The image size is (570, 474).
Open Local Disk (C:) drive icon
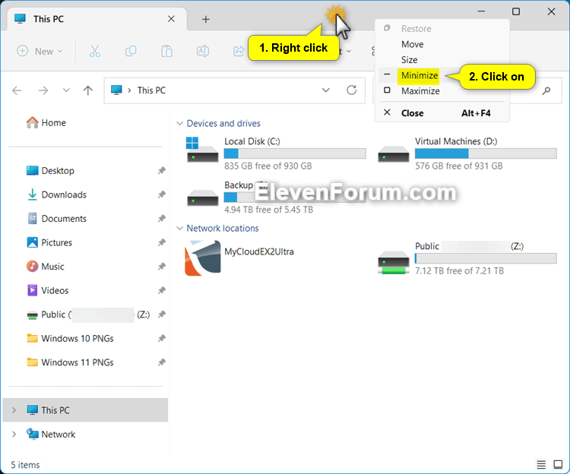[202, 150]
